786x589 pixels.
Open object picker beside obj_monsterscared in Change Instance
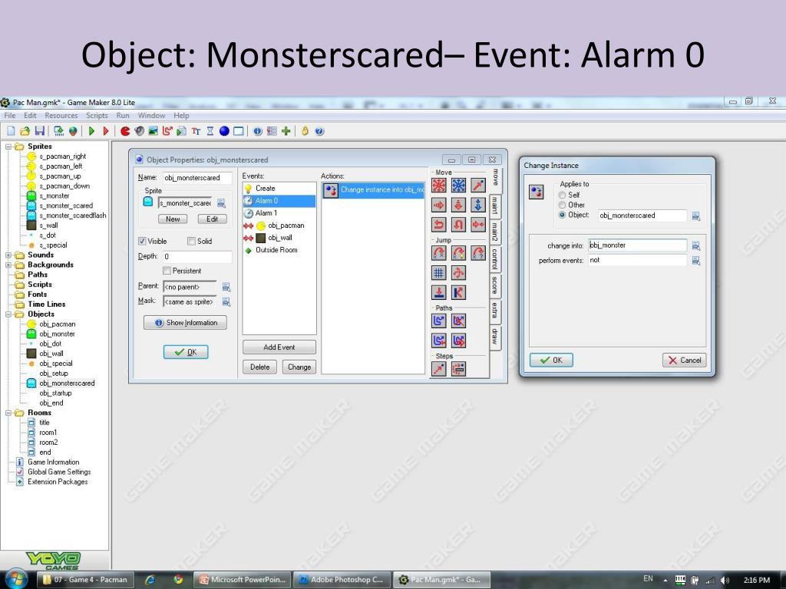coord(695,216)
